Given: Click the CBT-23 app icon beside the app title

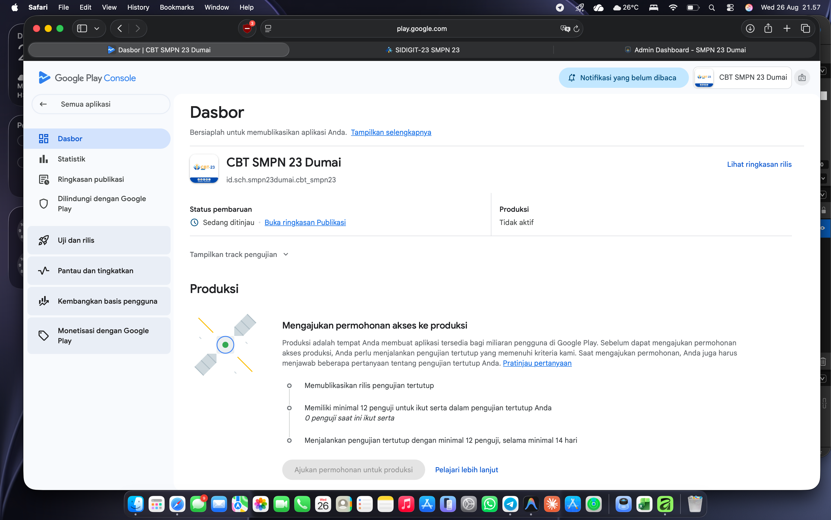Looking at the screenshot, I should pos(204,169).
